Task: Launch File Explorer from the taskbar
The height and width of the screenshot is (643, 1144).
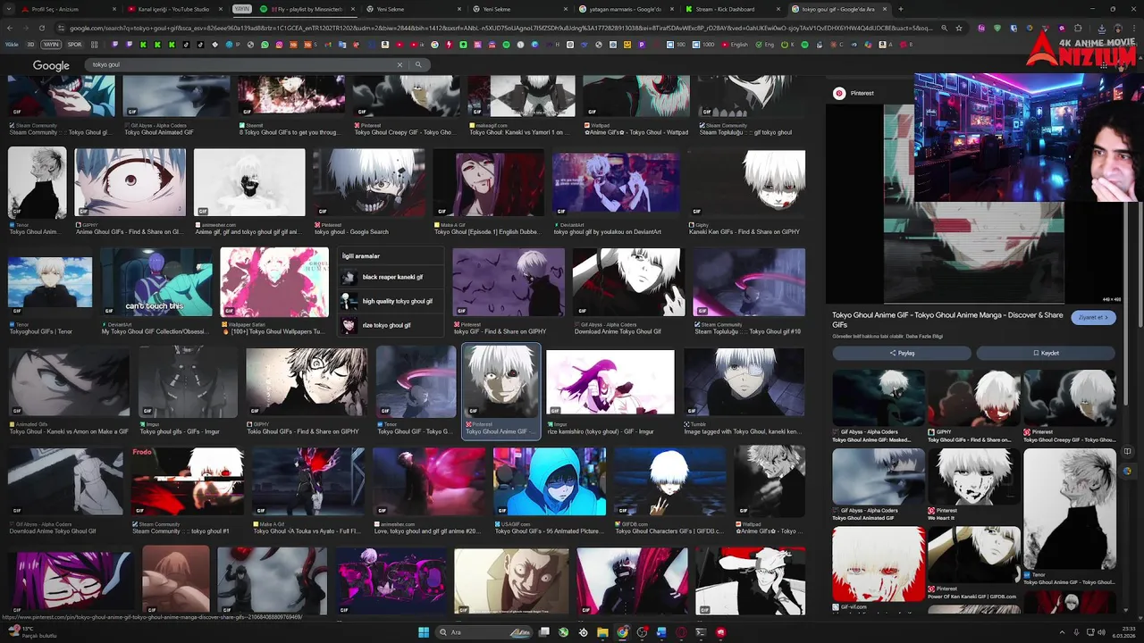Action: pos(602,632)
